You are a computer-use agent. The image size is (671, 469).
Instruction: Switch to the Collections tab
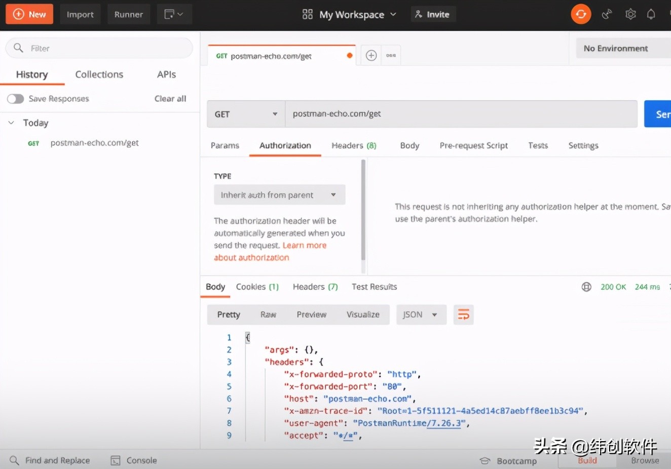click(99, 74)
